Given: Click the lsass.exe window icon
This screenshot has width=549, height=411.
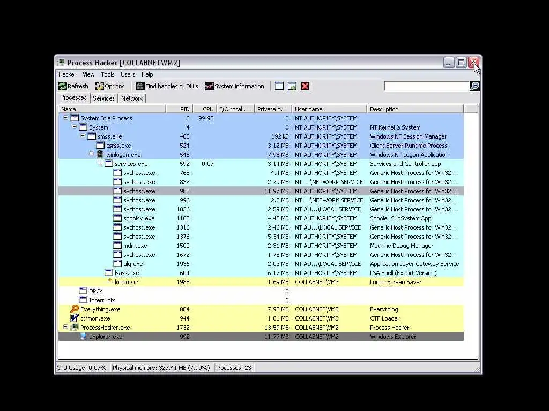Looking at the screenshot, I should tap(109, 272).
